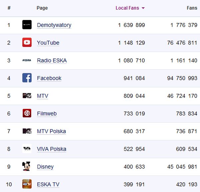200x192 pixels.
Task: Open the Demotywatory page link
Action: [54, 25]
